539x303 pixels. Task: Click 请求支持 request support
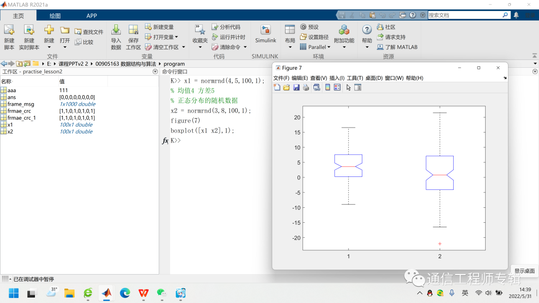(x=391, y=37)
